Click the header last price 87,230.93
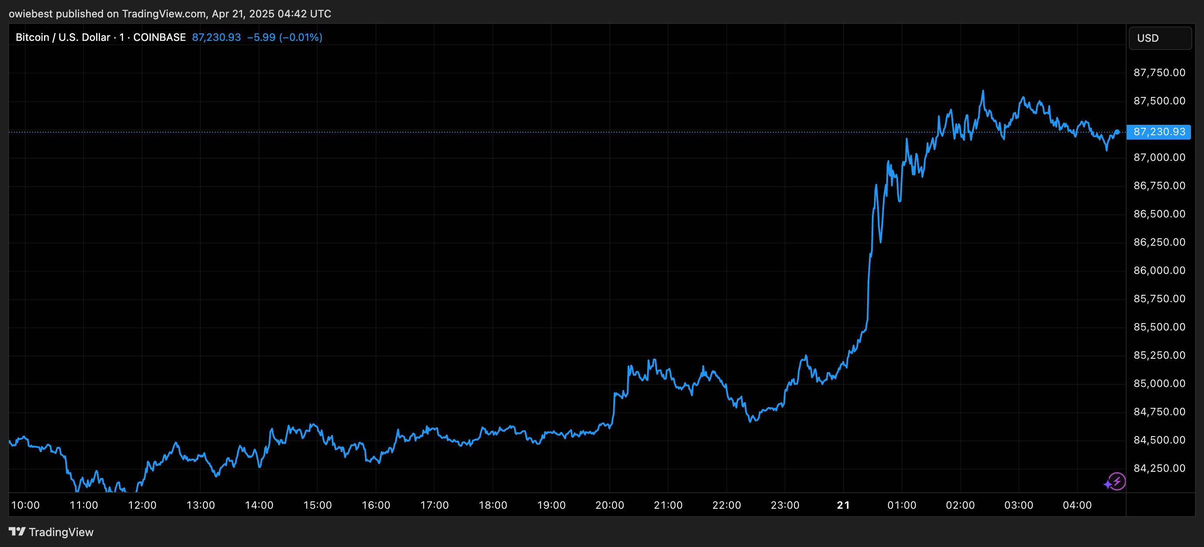 coord(216,37)
